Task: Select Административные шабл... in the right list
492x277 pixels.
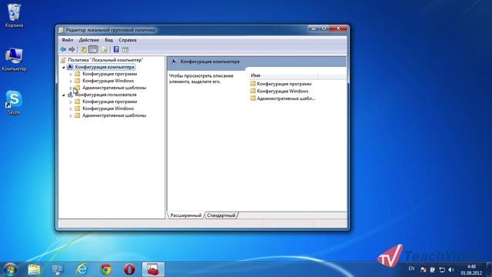Action: (283, 98)
